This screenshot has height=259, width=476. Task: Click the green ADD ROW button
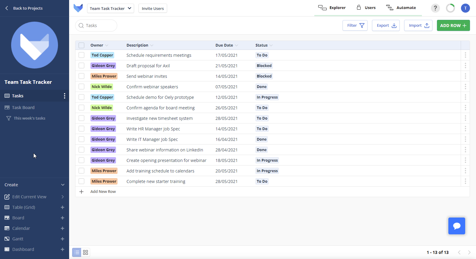[x=453, y=26]
